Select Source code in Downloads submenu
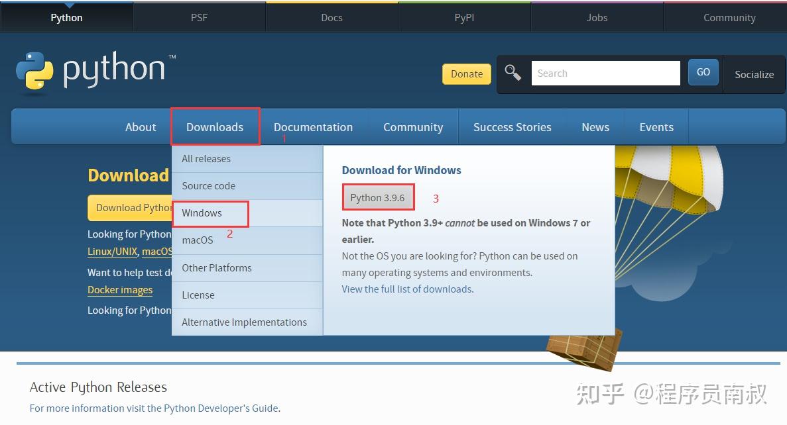Viewport: 787px width, 425px height. coord(247,186)
